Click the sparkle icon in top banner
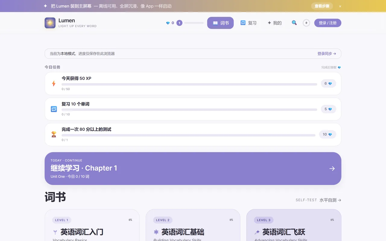386x241 pixels. point(45,6)
